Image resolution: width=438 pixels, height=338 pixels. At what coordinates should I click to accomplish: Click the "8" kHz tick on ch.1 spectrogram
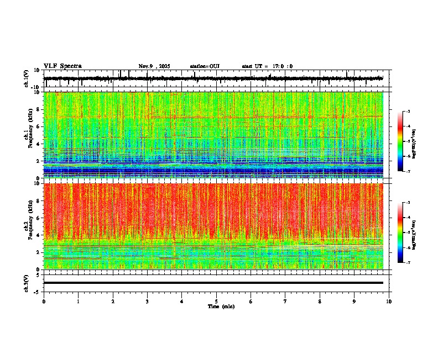(38, 109)
